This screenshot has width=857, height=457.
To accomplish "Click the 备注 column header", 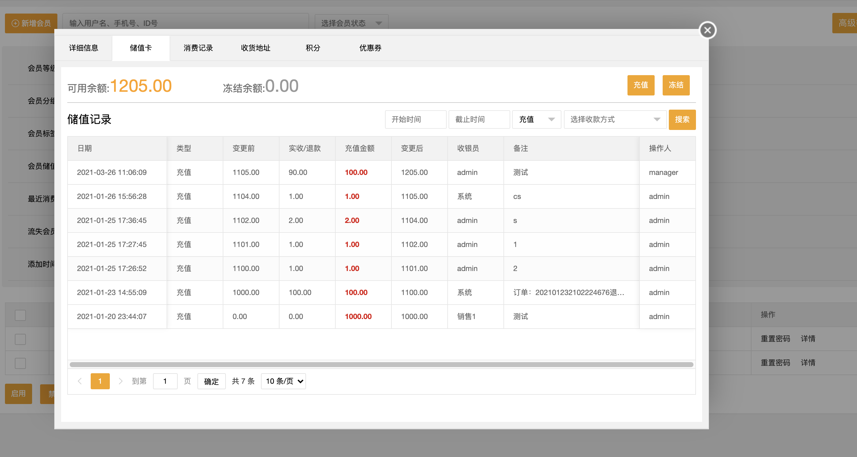I will (x=572, y=148).
